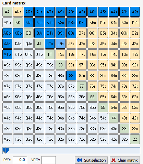Deselect the A5s hand cell

pyautogui.click(x=103, y=12)
